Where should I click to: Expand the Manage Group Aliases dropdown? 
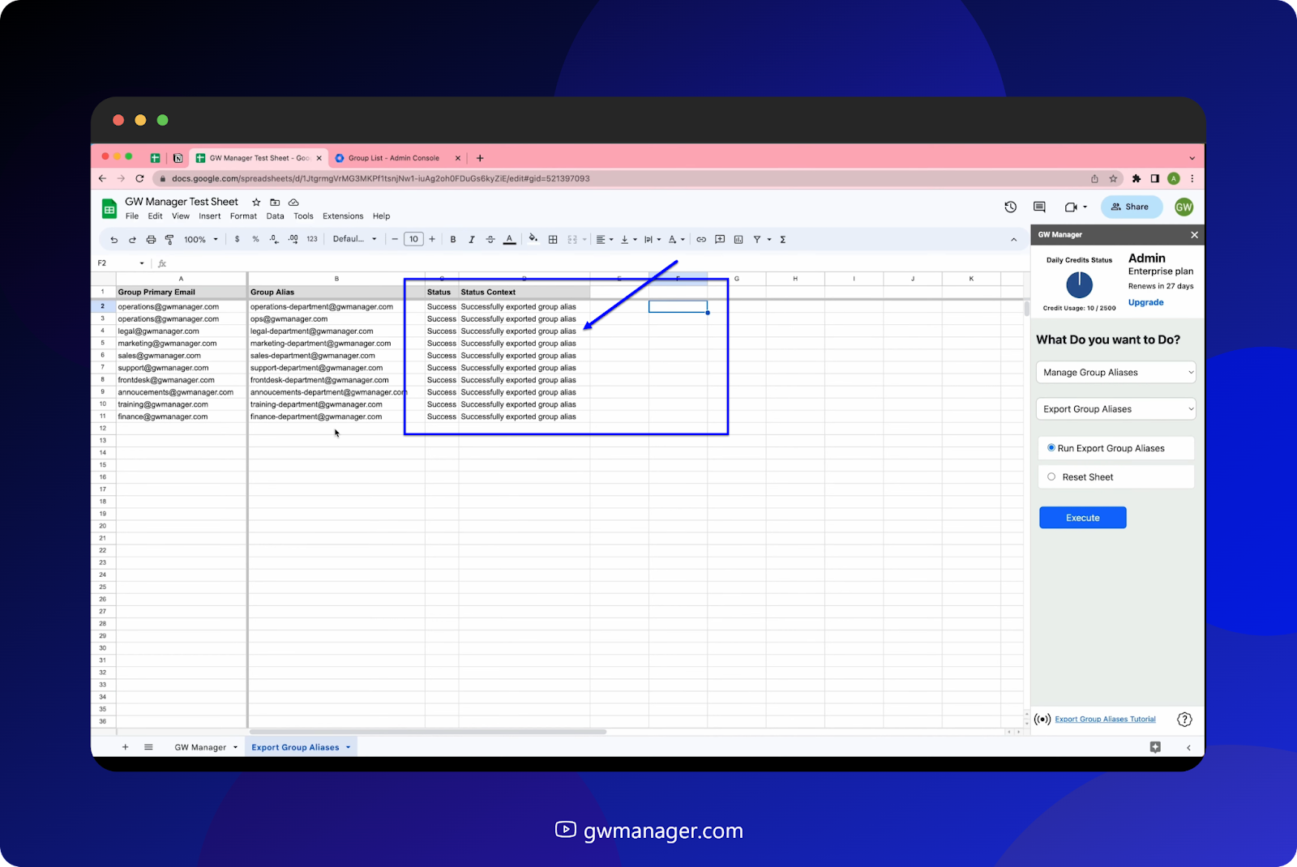1115,372
